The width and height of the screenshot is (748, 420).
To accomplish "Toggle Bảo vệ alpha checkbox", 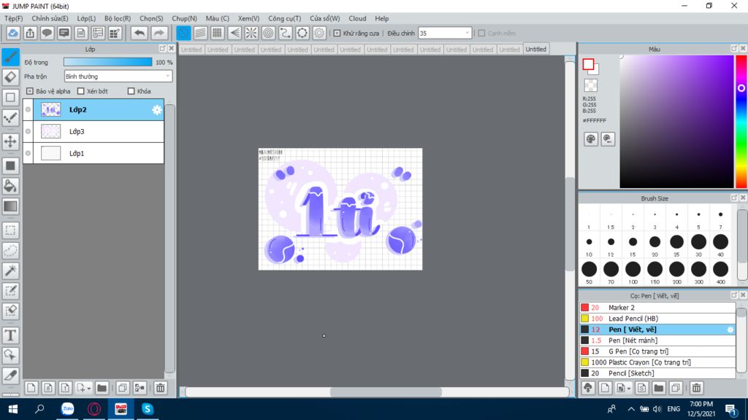I will tap(29, 91).
